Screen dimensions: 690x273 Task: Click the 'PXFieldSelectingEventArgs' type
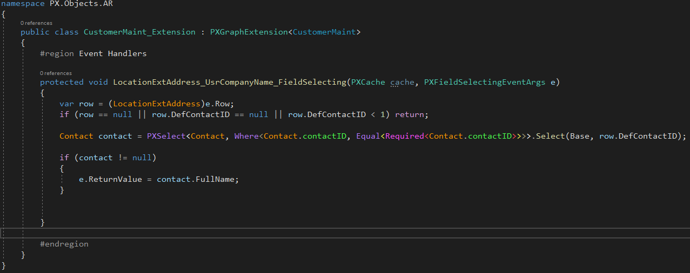pos(484,82)
